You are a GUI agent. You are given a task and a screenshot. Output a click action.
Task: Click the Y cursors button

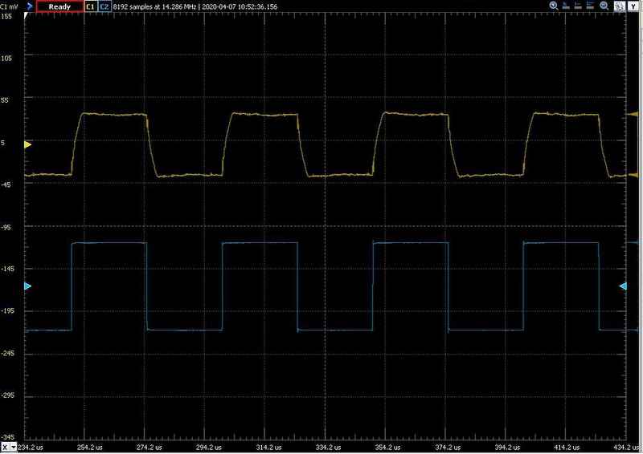pos(633,6)
